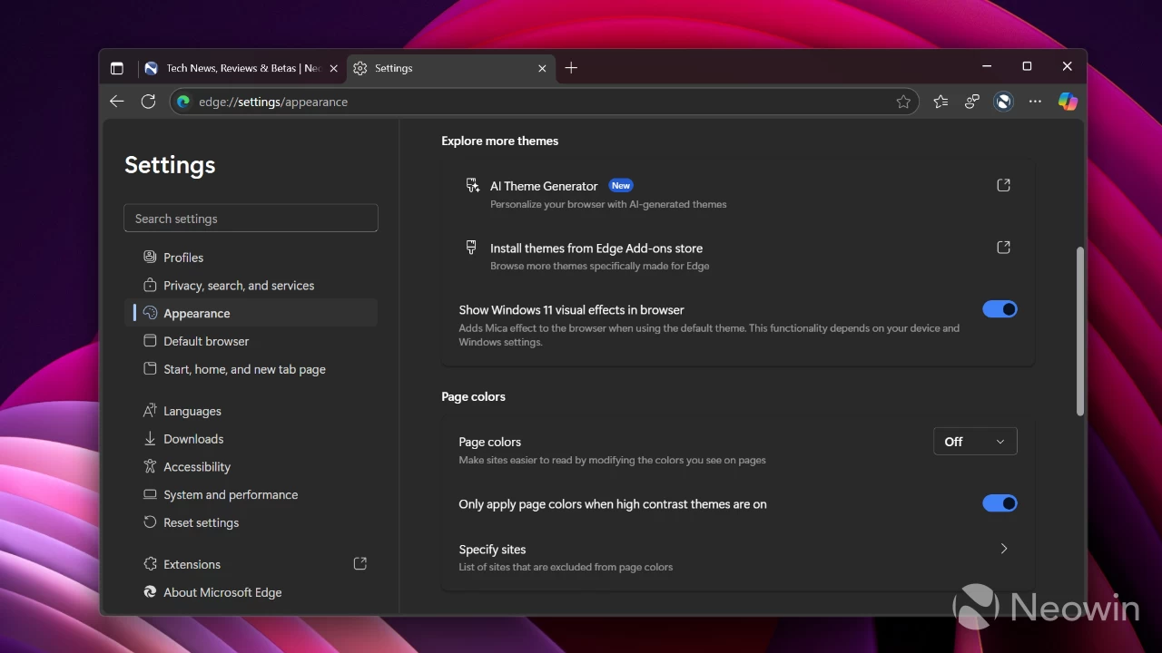Screen dimensions: 1162x653
Task: Refresh the current page
Action: [x=148, y=102]
